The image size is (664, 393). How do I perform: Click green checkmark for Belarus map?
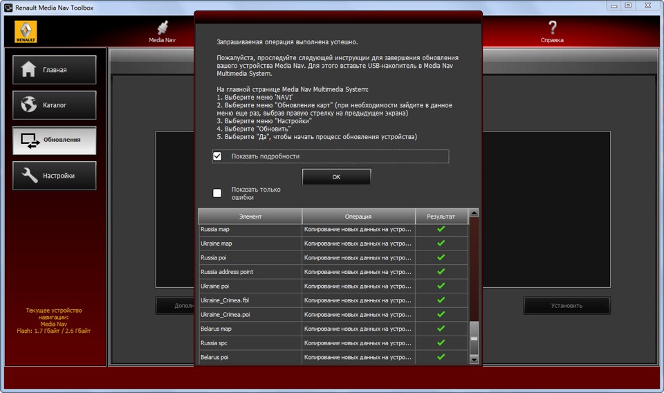[x=441, y=328]
